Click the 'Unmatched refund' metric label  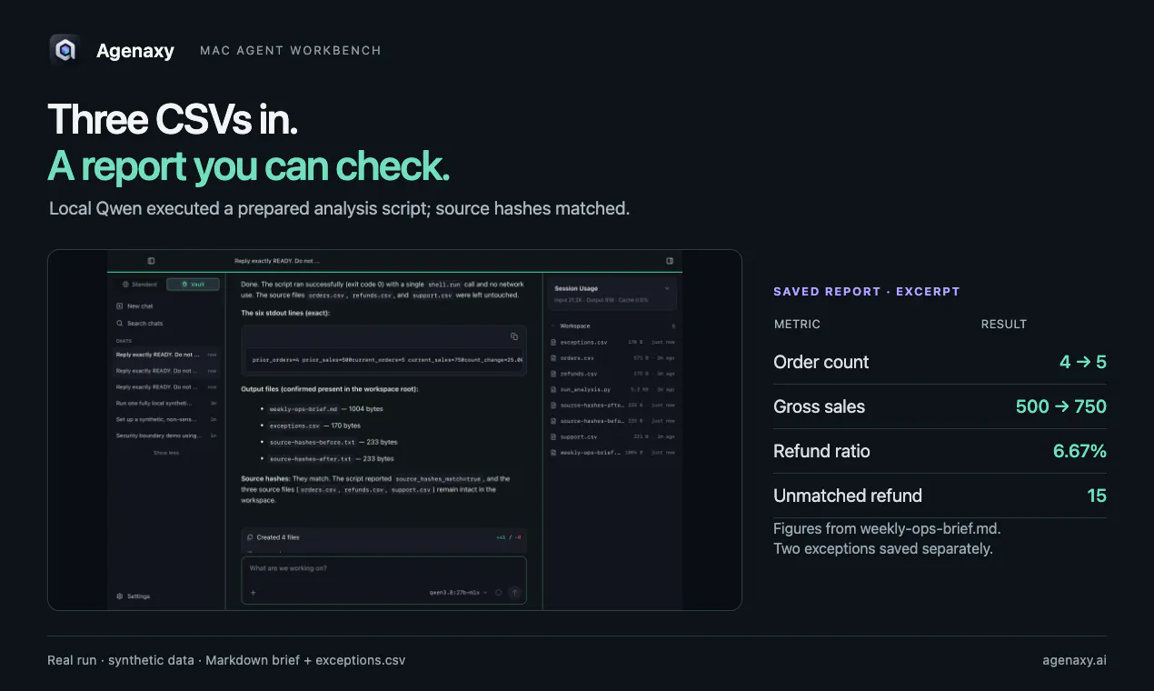coord(848,496)
